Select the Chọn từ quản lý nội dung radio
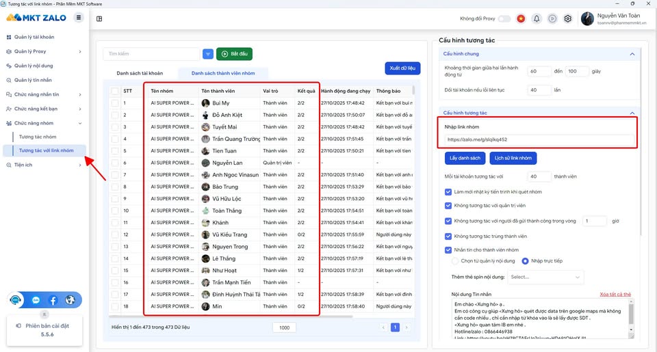The width and height of the screenshot is (657, 352). (455, 261)
